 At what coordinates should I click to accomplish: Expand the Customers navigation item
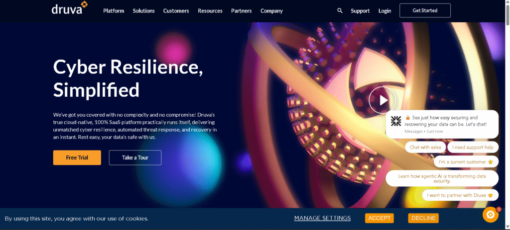pos(176,11)
